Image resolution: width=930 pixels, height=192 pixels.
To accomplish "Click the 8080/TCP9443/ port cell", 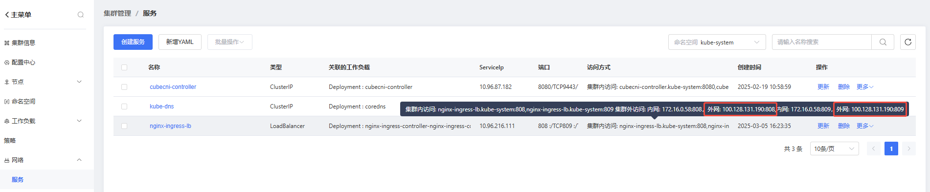I will coord(558,87).
